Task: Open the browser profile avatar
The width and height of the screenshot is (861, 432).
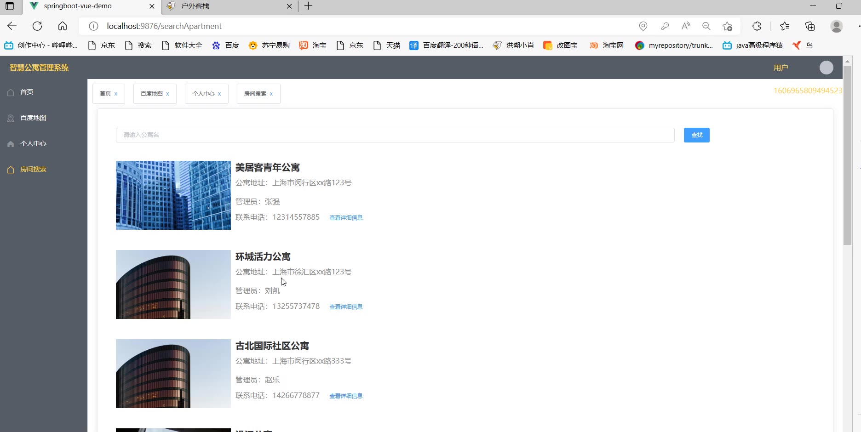Action: (x=837, y=26)
